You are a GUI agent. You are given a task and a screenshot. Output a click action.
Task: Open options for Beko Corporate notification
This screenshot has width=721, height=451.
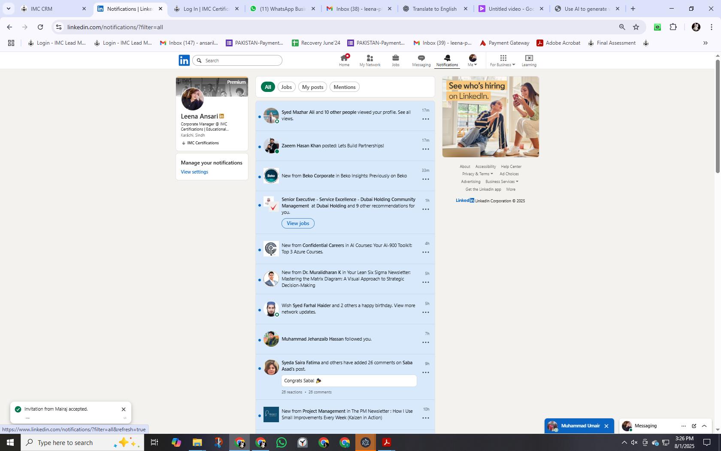pyautogui.click(x=426, y=179)
